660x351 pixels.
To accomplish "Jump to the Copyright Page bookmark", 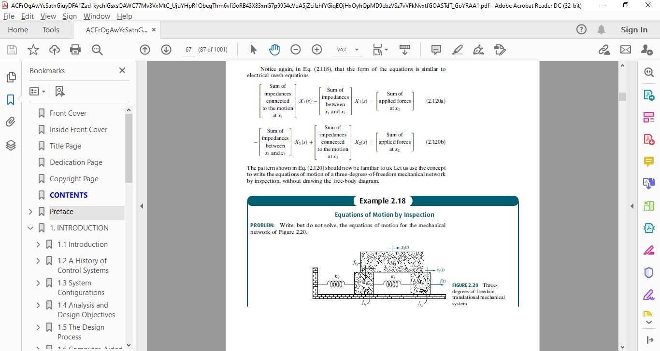I will coord(74,179).
